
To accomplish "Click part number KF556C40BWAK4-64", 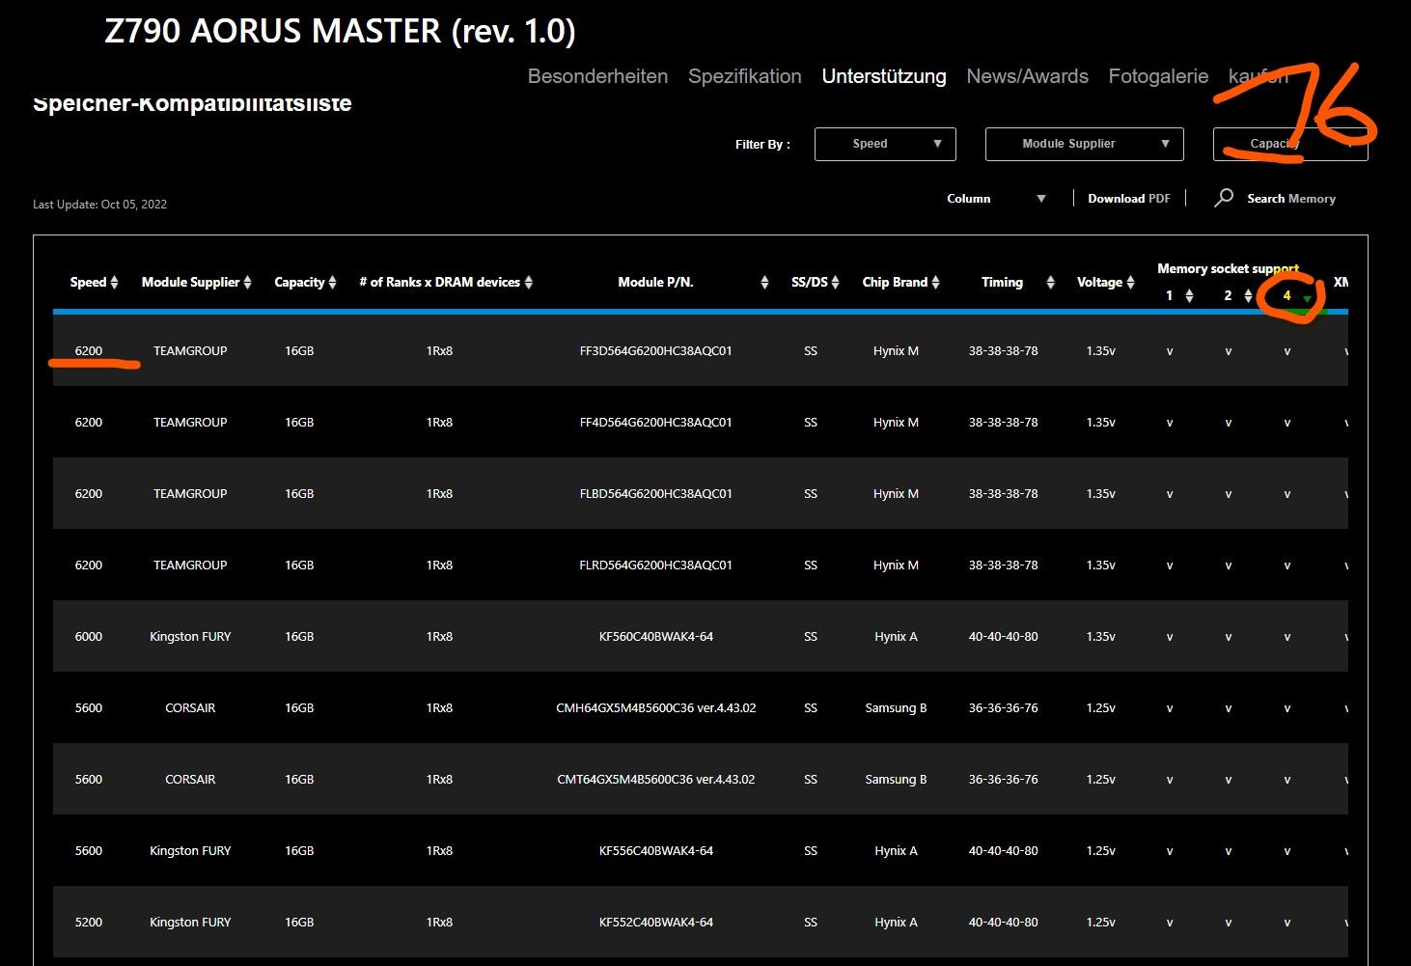I will click(656, 851).
